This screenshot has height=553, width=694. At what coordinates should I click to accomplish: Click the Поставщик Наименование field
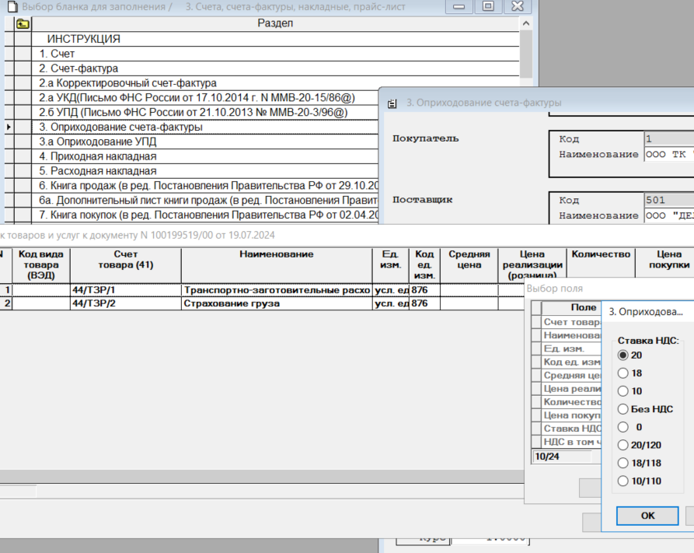pos(669,215)
